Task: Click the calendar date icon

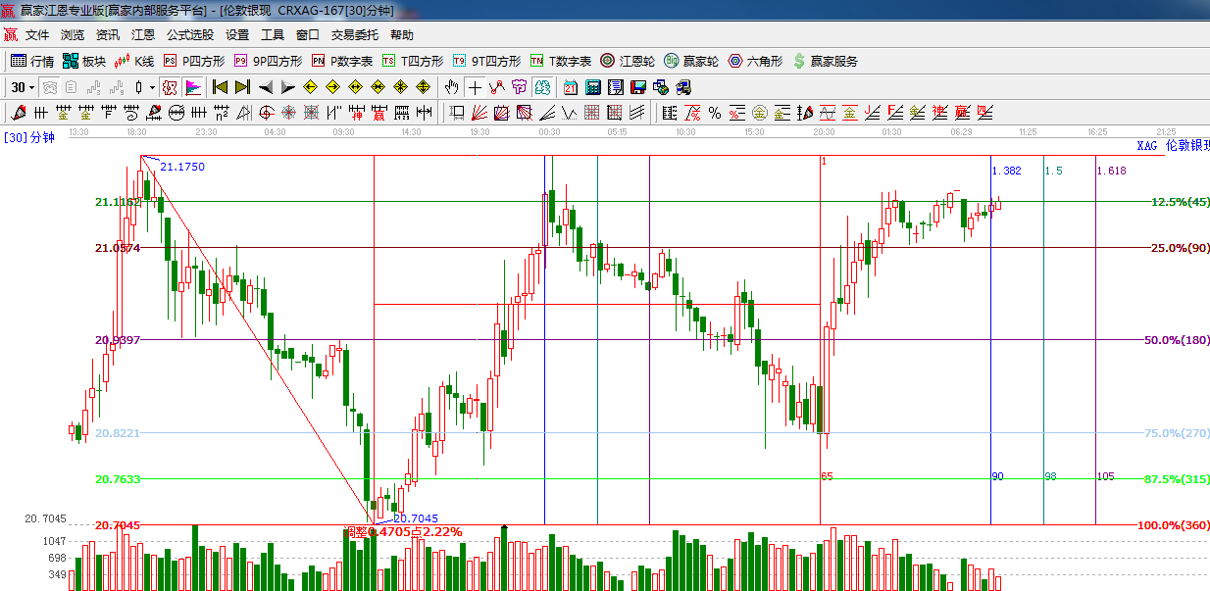Action: (x=570, y=87)
